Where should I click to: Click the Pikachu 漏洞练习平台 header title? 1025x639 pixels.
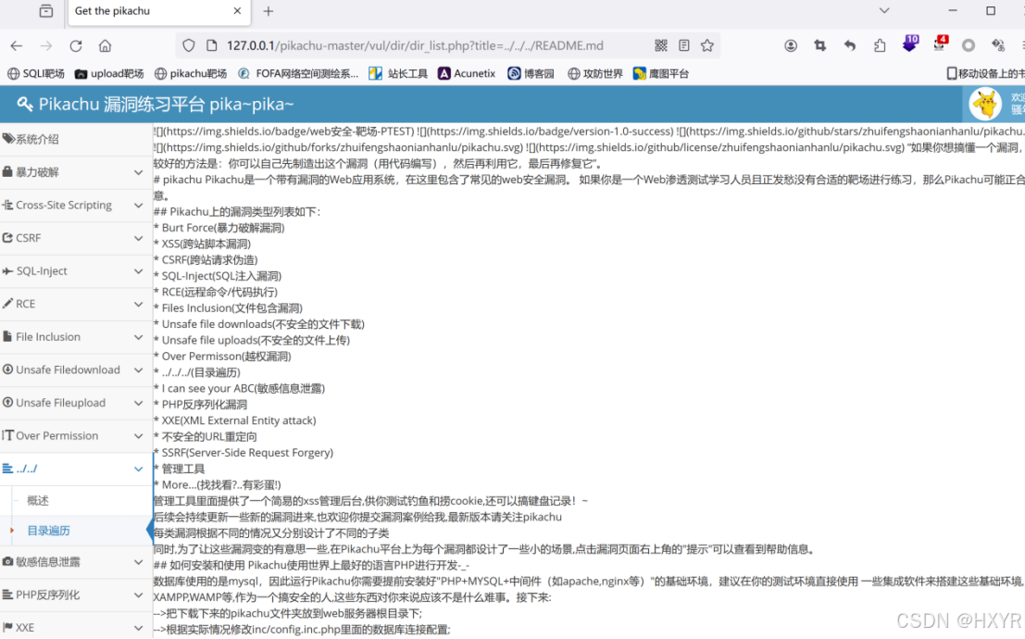(166, 104)
